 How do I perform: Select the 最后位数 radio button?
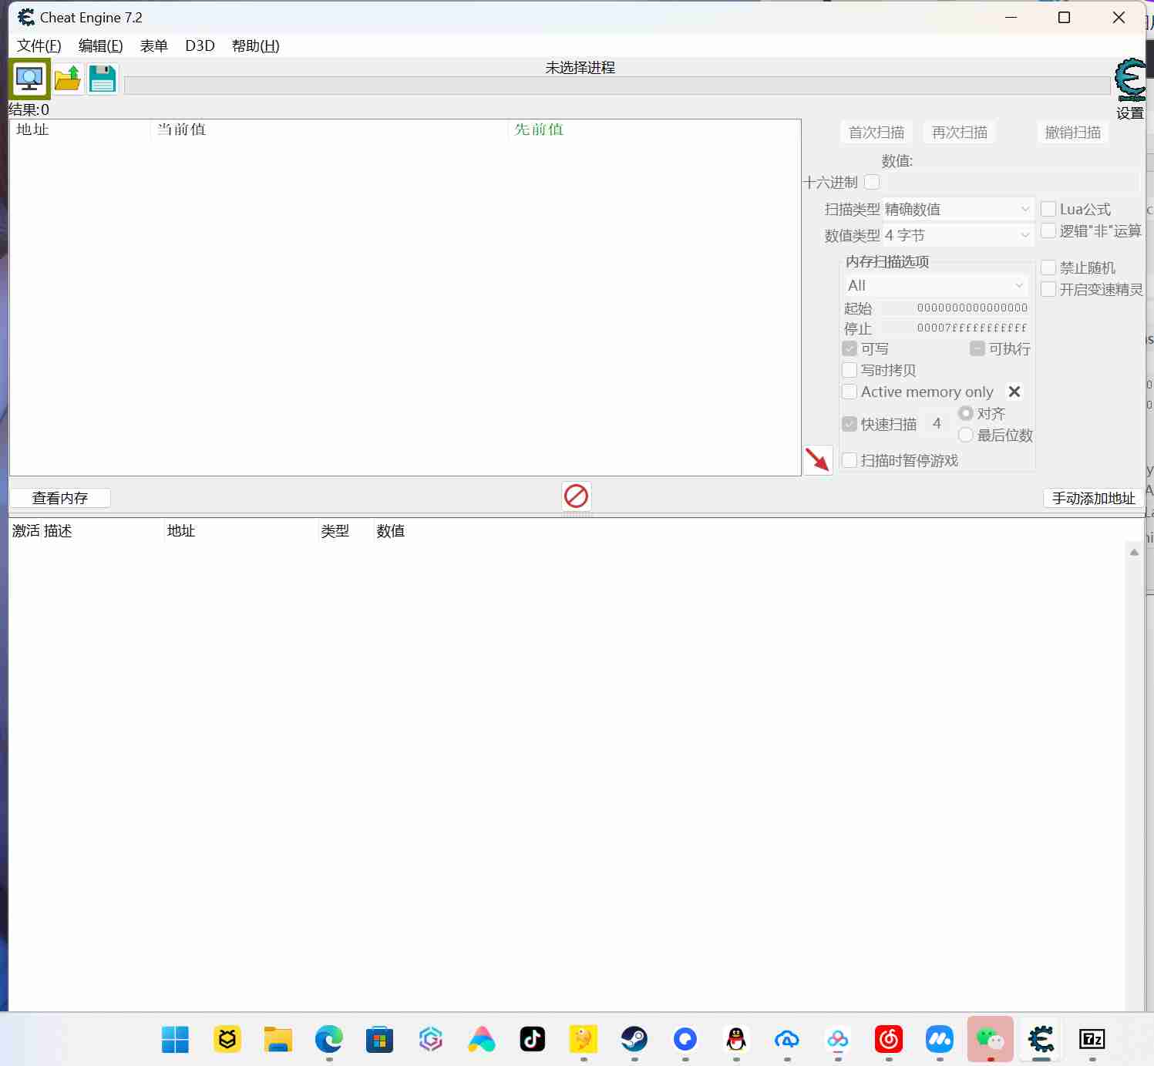[966, 435]
